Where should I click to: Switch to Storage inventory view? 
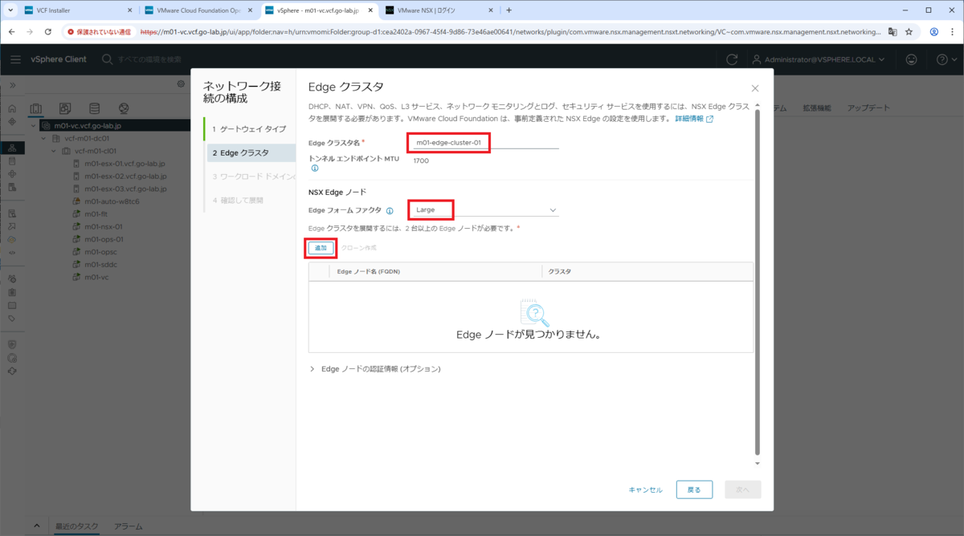pos(94,108)
